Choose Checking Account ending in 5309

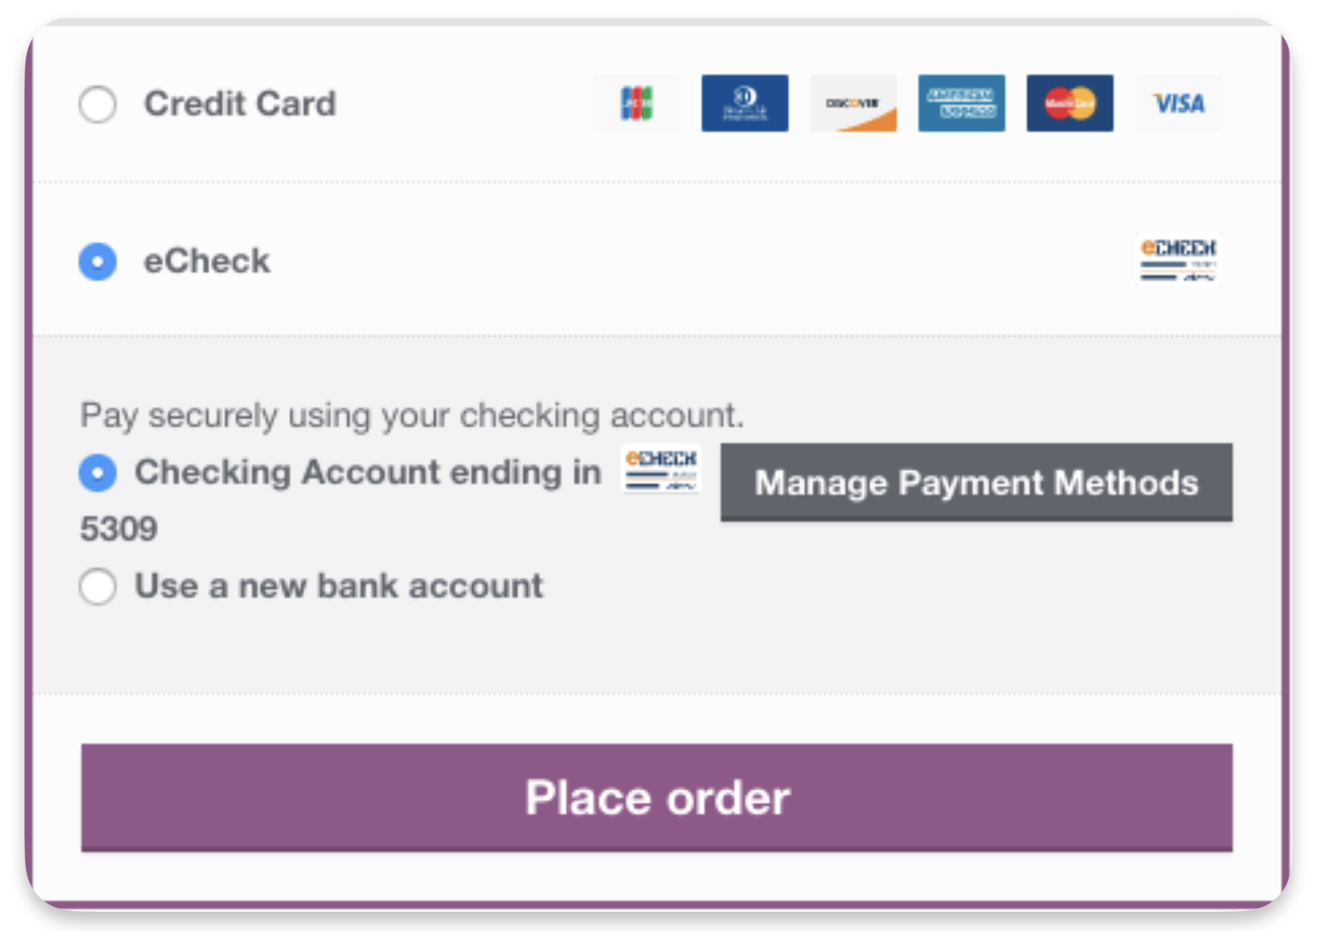(x=97, y=473)
